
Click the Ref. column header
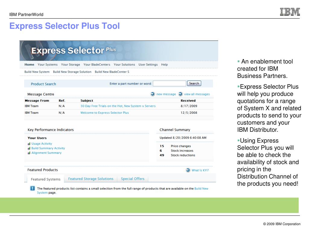click(62, 100)
